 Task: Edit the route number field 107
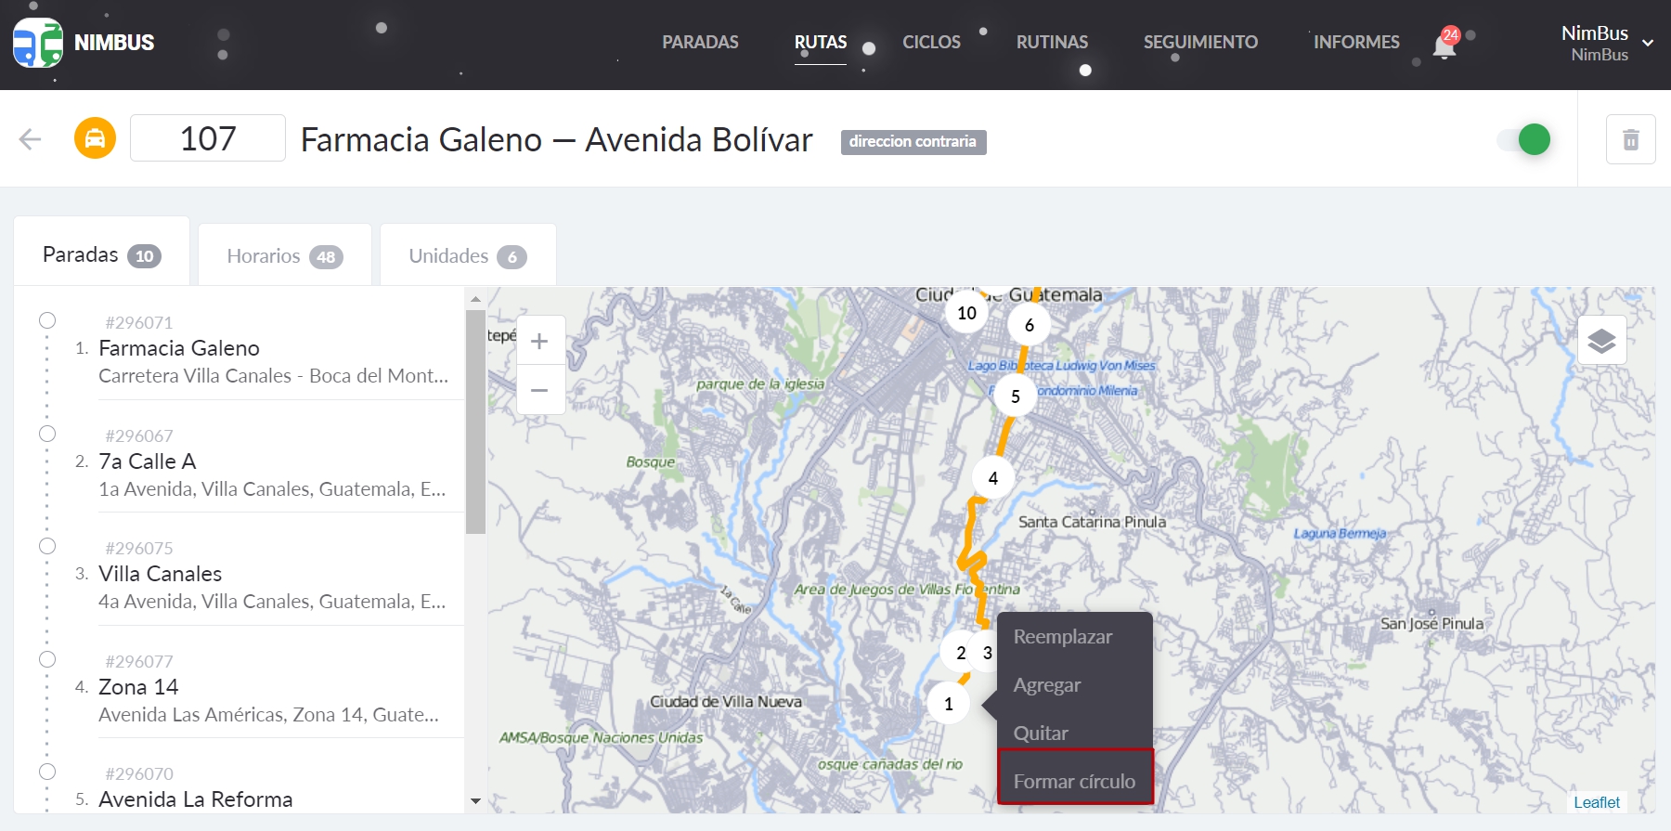[x=208, y=138]
